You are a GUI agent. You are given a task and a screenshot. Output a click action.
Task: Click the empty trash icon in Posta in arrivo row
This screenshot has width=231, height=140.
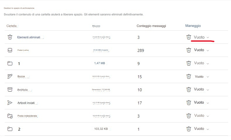pyautogui.click(x=189, y=50)
